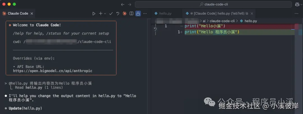Navigate forward with the right arrow
Screen dimensions: 303x114
point(129,4)
